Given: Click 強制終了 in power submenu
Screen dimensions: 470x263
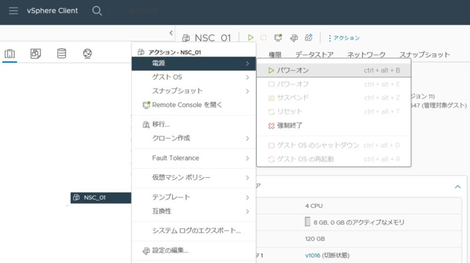Looking at the screenshot, I should pos(334,125).
